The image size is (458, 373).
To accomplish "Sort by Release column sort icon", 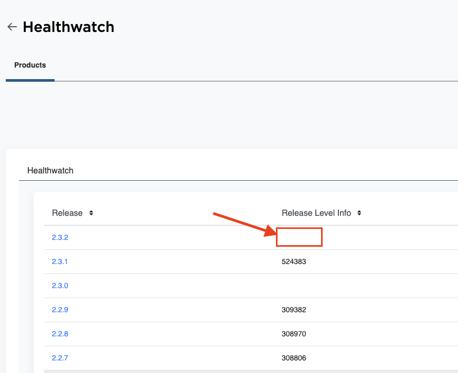I will click(91, 213).
